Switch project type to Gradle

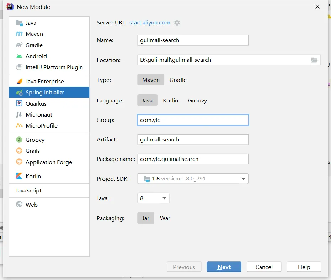[178, 80]
